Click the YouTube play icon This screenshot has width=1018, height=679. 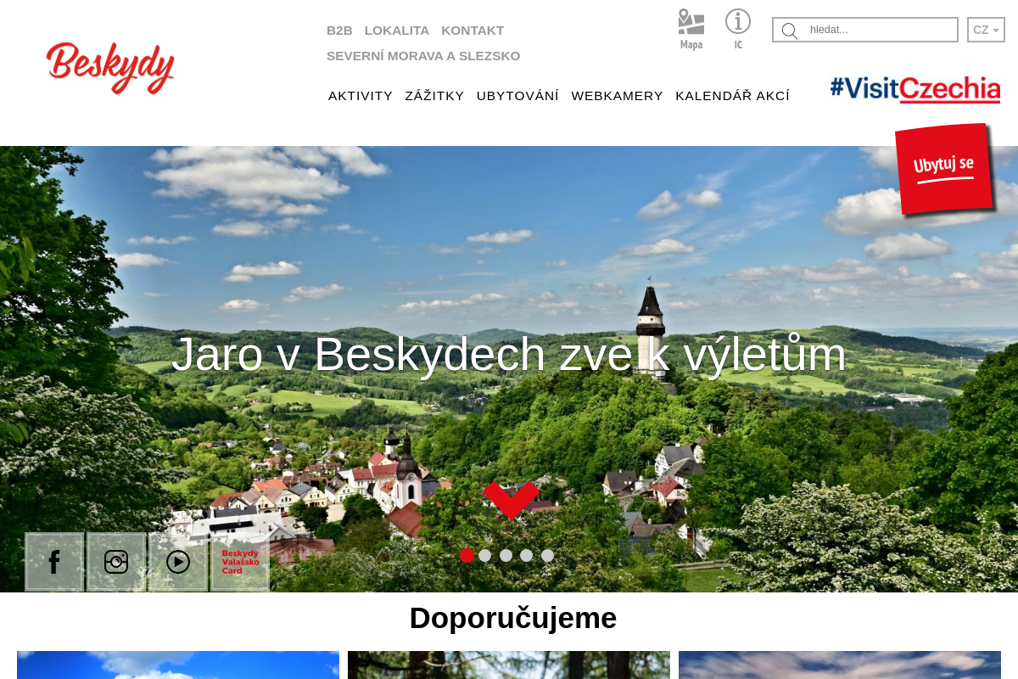pyautogui.click(x=177, y=561)
